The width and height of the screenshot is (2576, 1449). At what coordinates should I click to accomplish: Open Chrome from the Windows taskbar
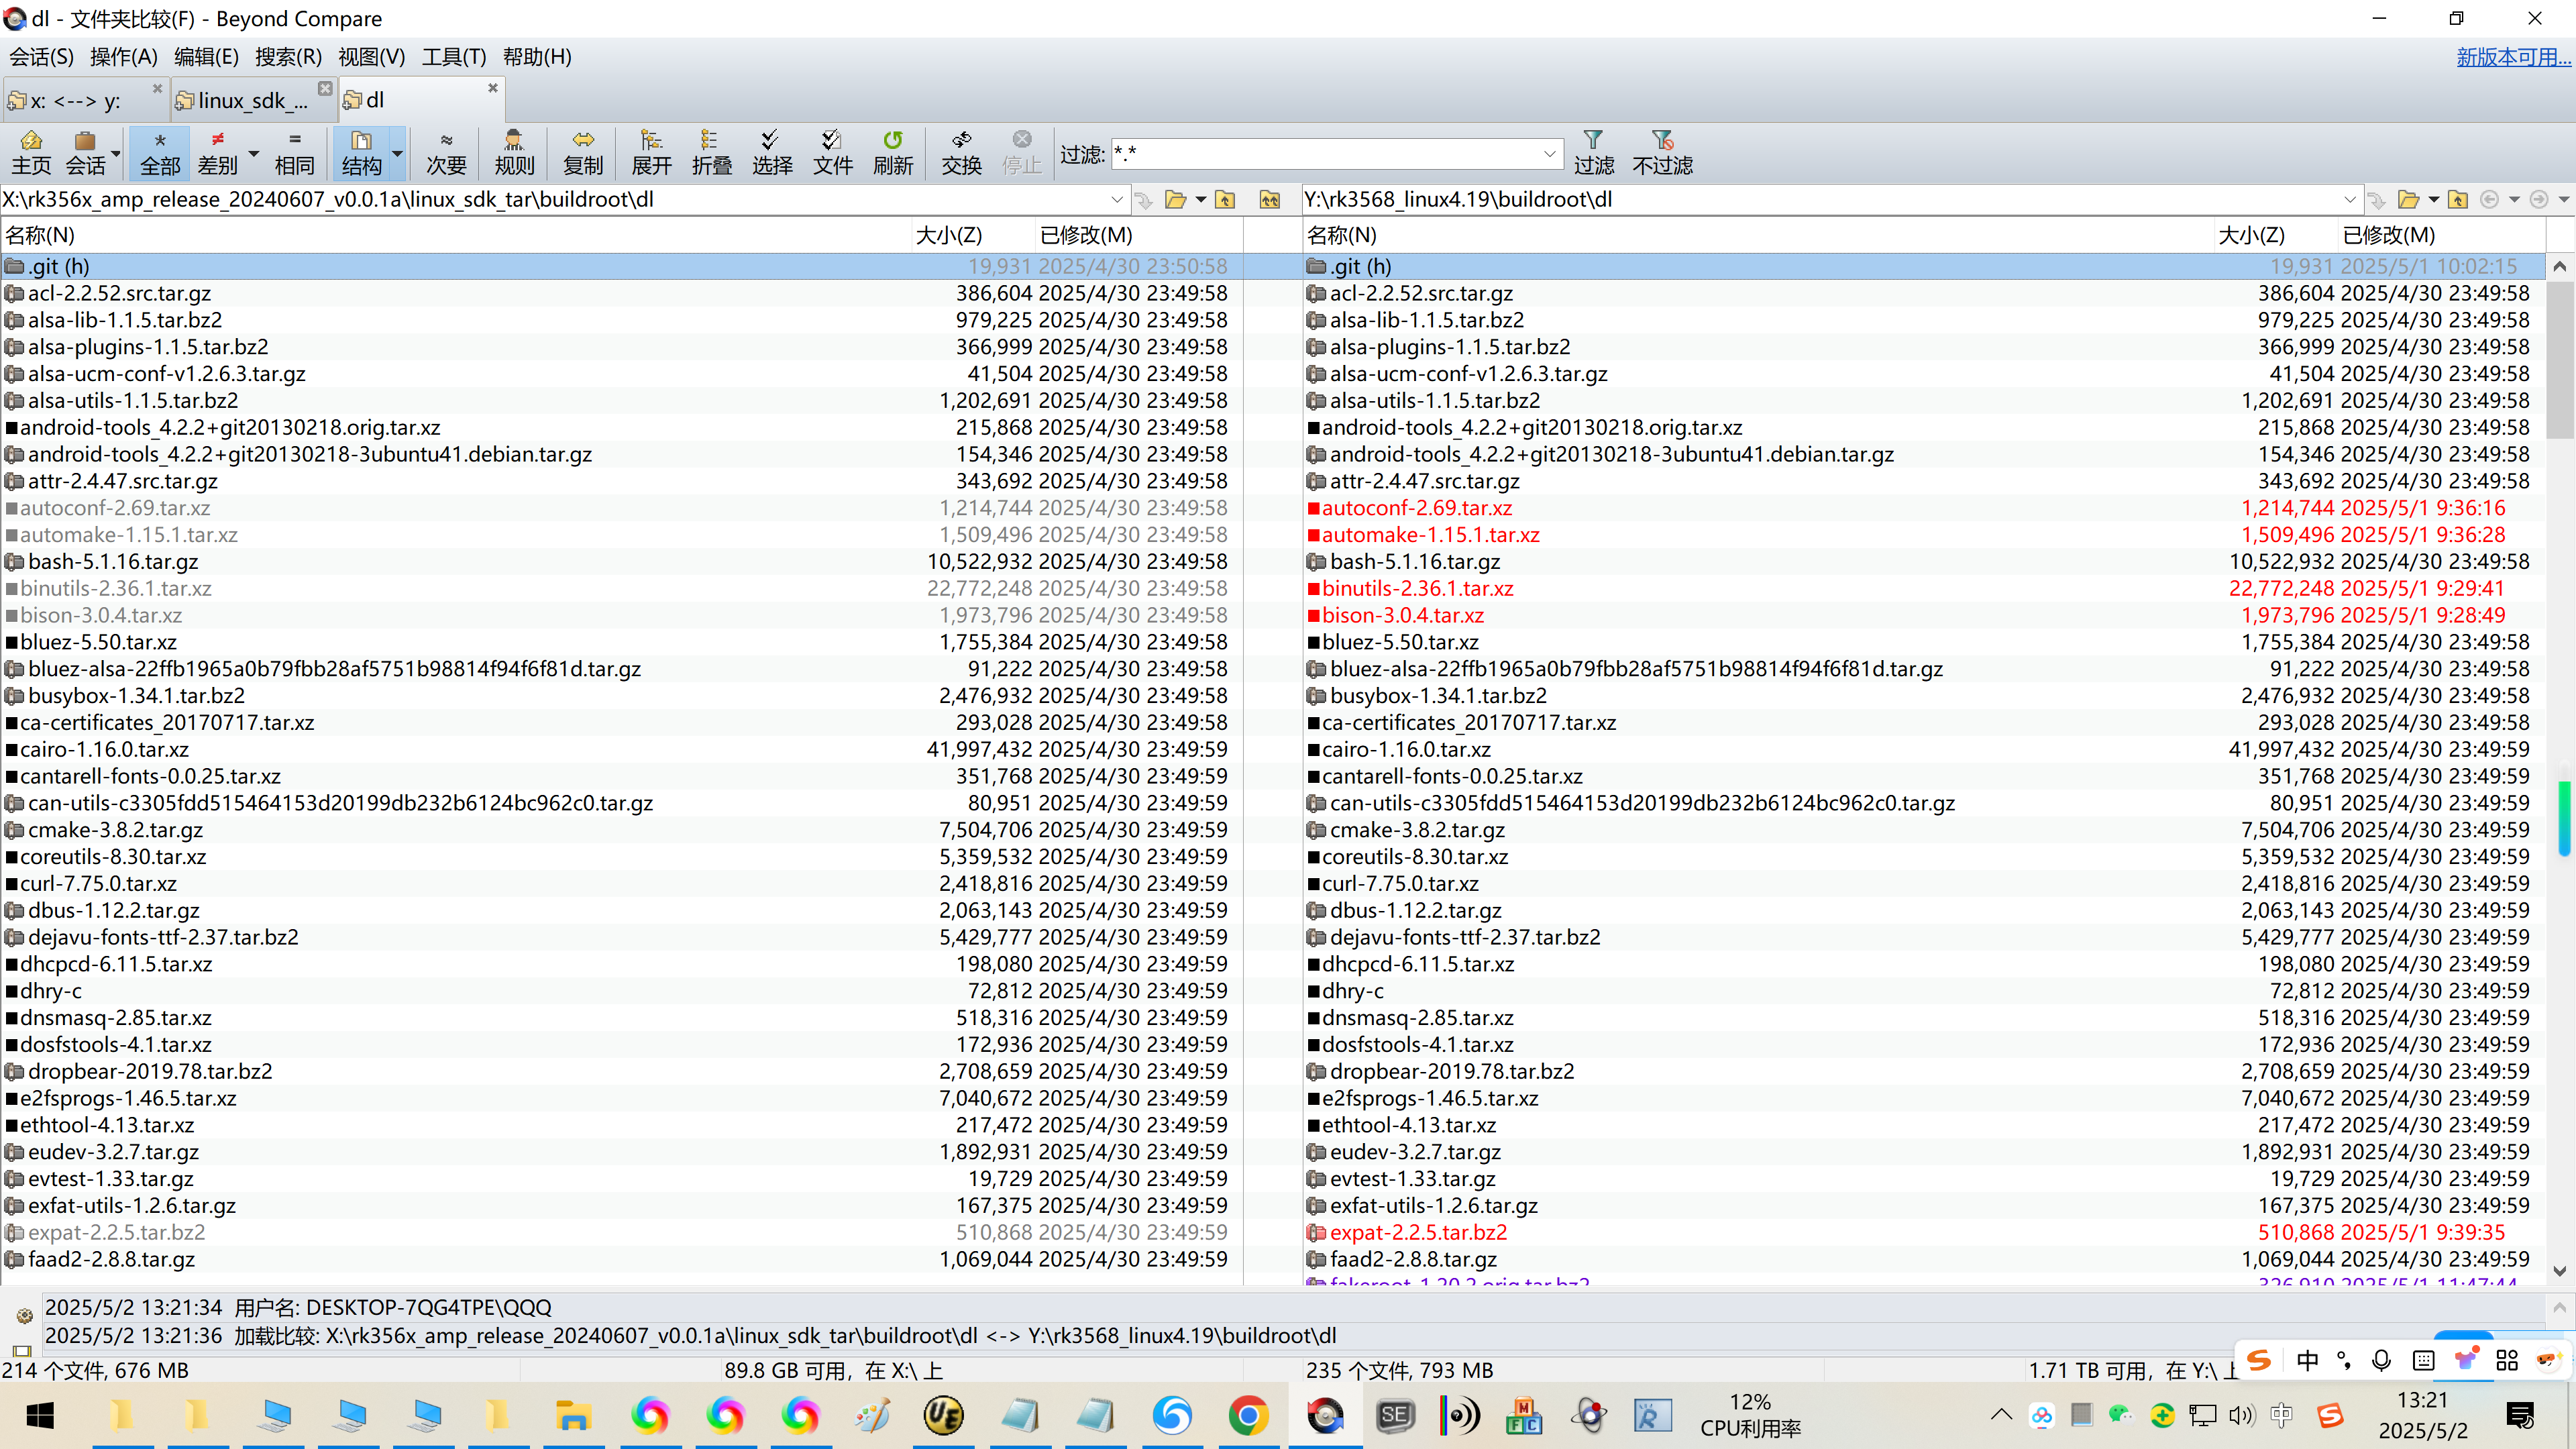(1248, 1415)
